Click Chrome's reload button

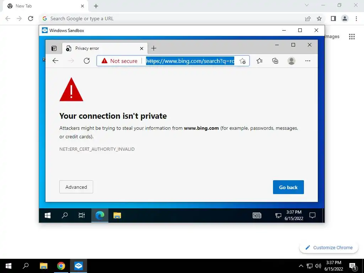click(x=31, y=18)
